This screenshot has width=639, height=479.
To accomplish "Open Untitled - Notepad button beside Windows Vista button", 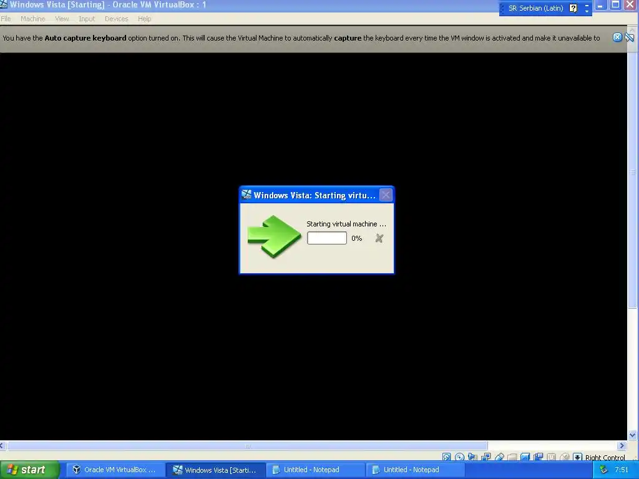I will 316,470.
